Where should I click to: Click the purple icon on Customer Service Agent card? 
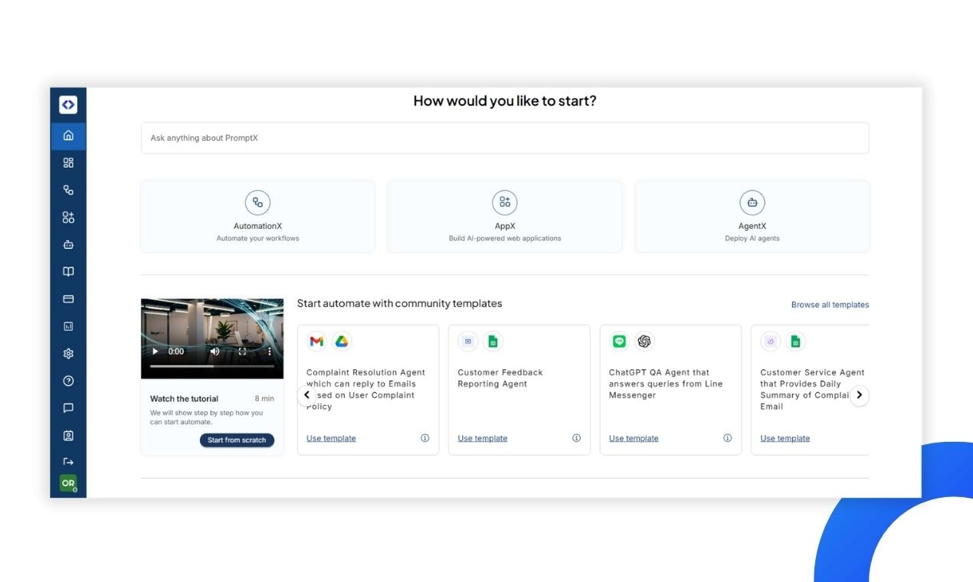pyautogui.click(x=771, y=342)
